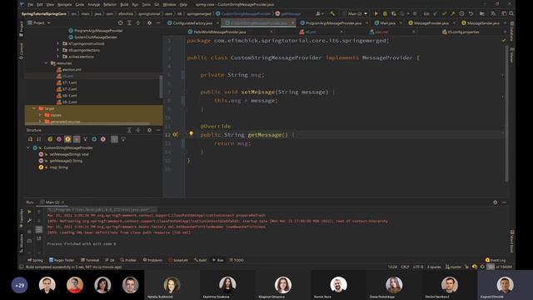This screenshot has width=533, height=300.
Task: Click Collapse All in the Project panel
Action: click(x=138, y=22)
